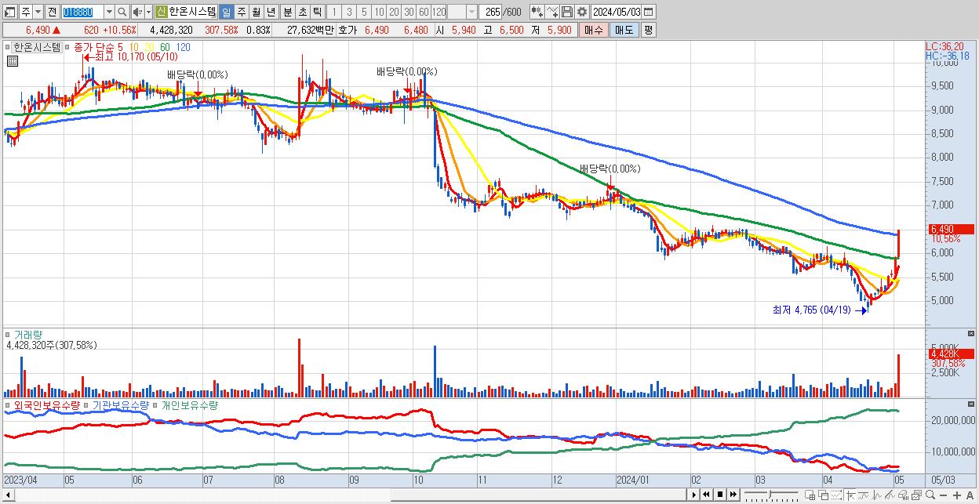Choose the 120 interval button
Viewport: 979px width, 504px height.
point(439,12)
